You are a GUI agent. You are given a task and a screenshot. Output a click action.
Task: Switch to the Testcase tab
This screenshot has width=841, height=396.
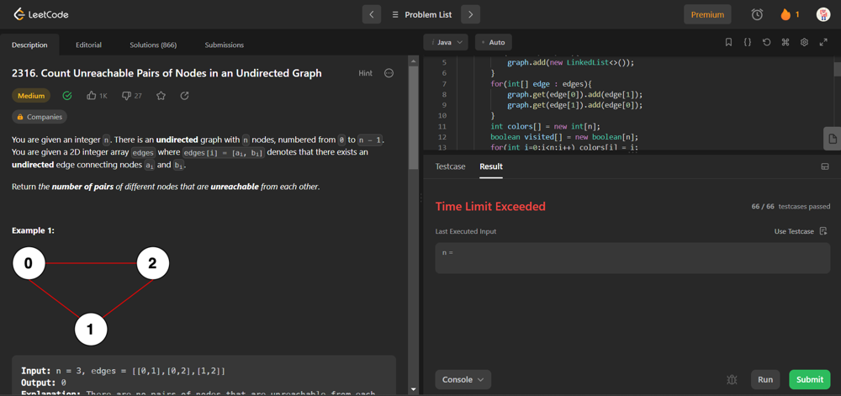tap(450, 166)
